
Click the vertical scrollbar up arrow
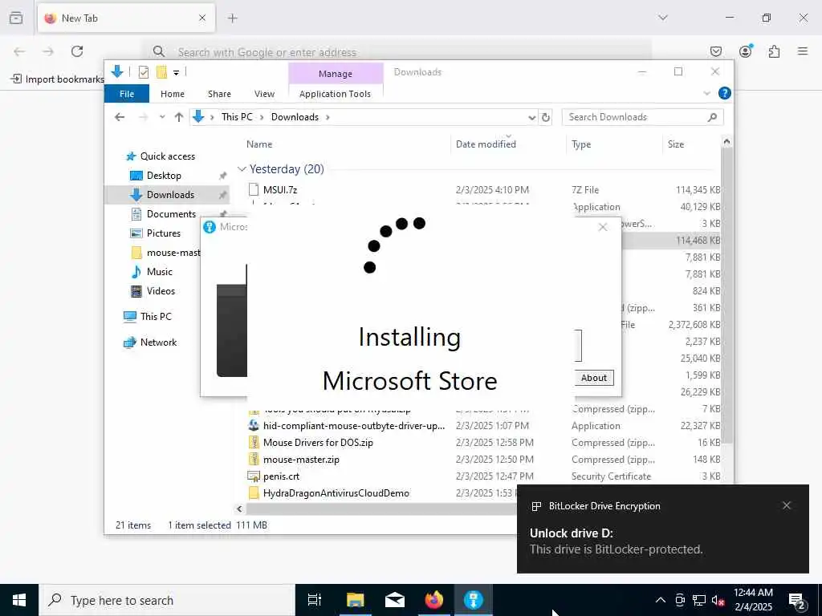(x=726, y=141)
